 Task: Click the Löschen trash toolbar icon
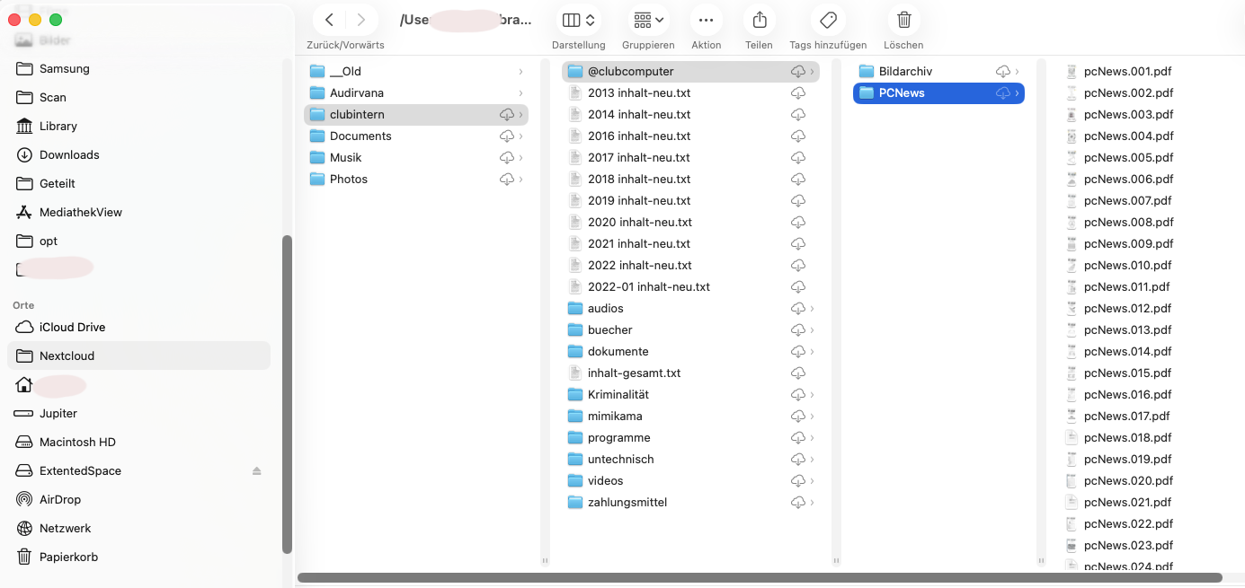tap(903, 20)
